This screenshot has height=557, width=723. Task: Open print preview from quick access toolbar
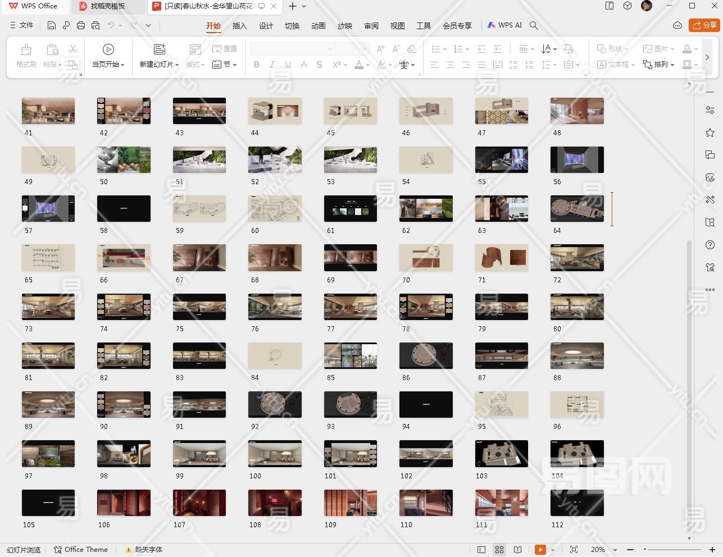(x=96, y=25)
